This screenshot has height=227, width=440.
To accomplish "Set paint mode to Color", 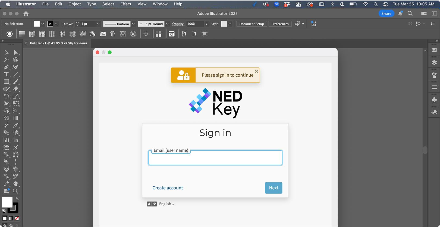I will (5, 218).
